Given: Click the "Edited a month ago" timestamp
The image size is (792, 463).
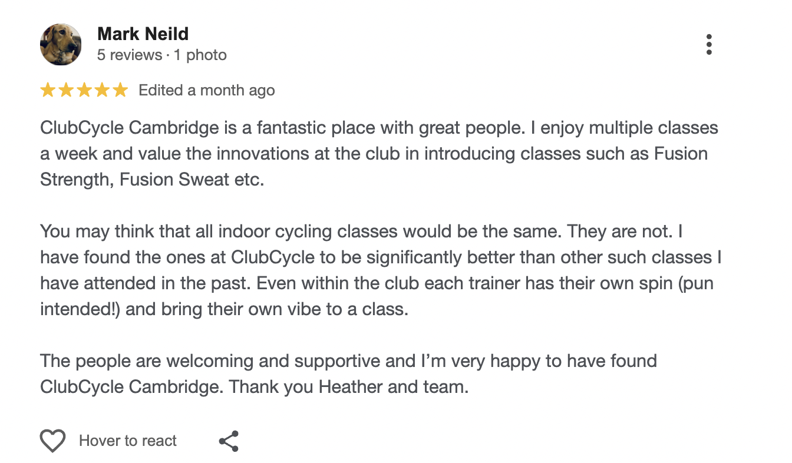Looking at the screenshot, I should [206, 90].
